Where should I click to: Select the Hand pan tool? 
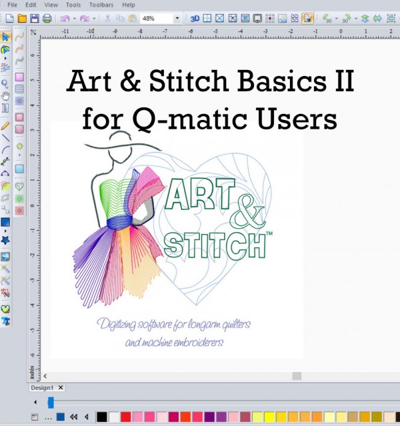tap(6, 97)
